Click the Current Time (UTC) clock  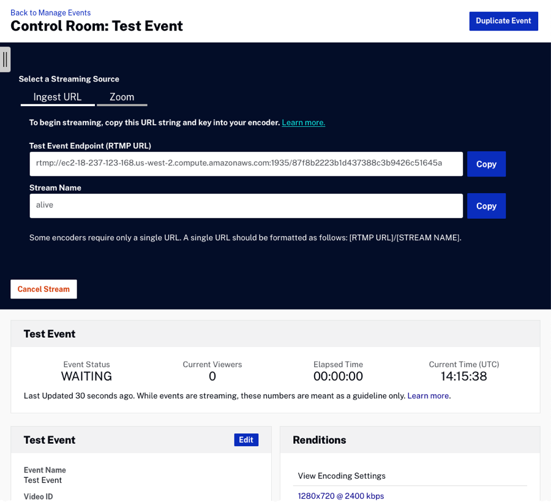click(x=463, y=376)
